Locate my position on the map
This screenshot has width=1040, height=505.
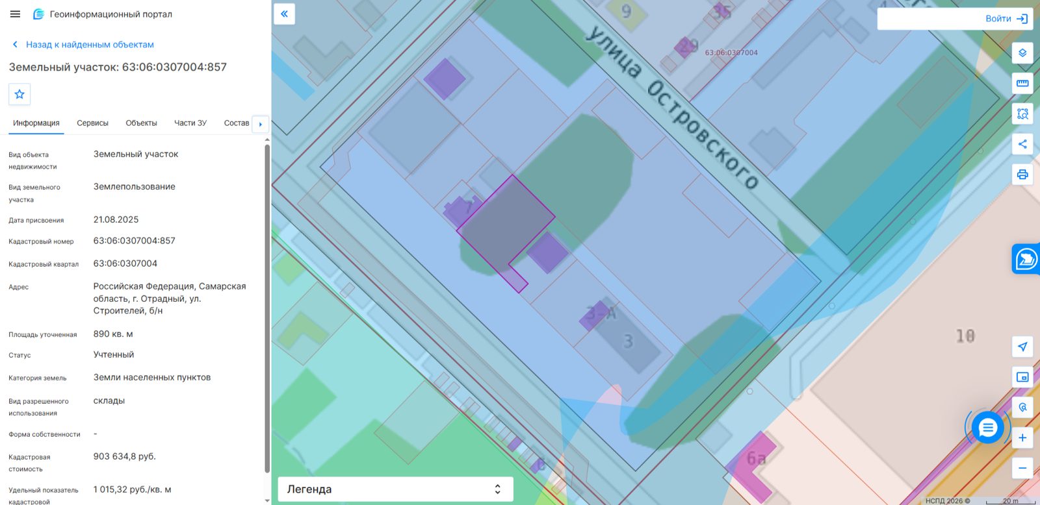click(x=1022, y=347)
